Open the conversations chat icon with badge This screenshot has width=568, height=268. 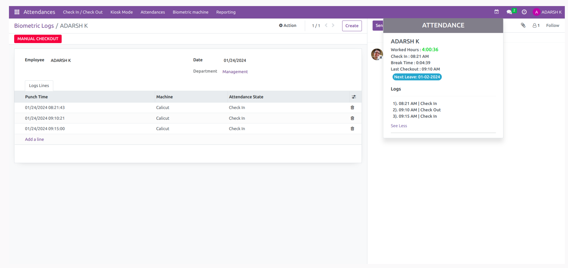[x=509, y=12]
